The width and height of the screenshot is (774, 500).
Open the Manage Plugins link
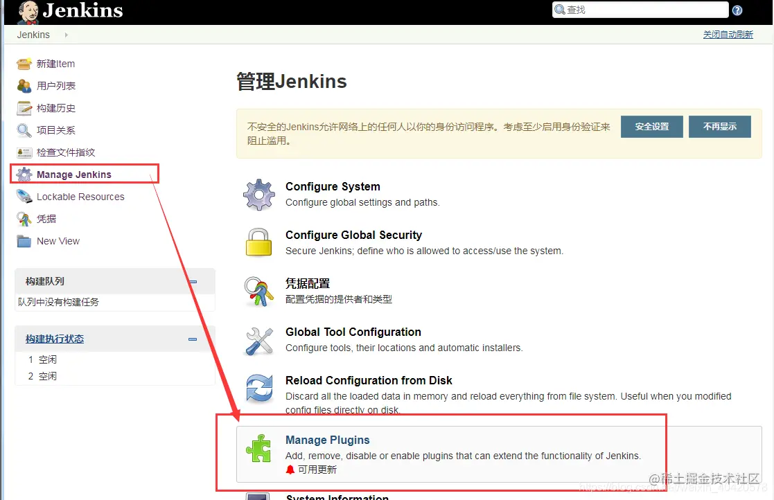click(x=327, y=440)
